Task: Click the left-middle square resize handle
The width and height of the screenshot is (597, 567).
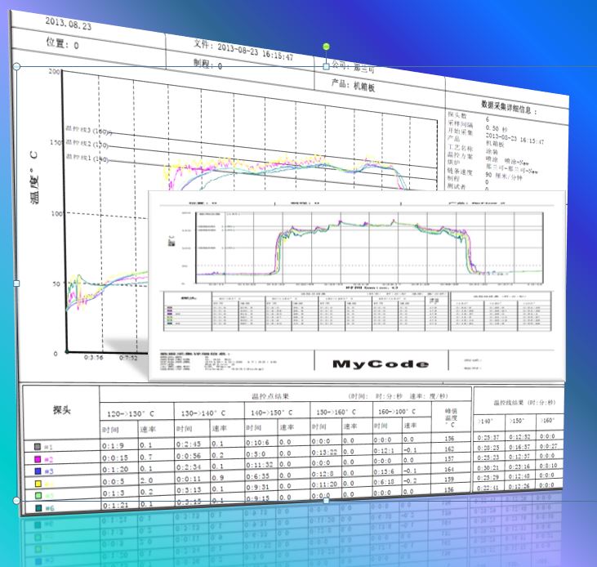Action: (x=16, y=283)
